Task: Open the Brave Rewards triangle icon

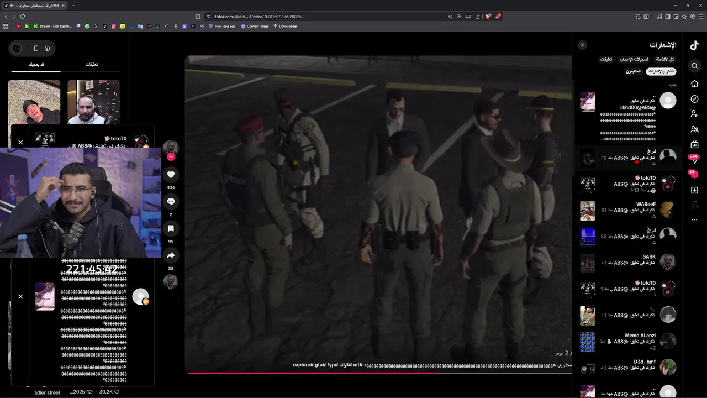Action: pyautogui.click(x=498, y=17)
